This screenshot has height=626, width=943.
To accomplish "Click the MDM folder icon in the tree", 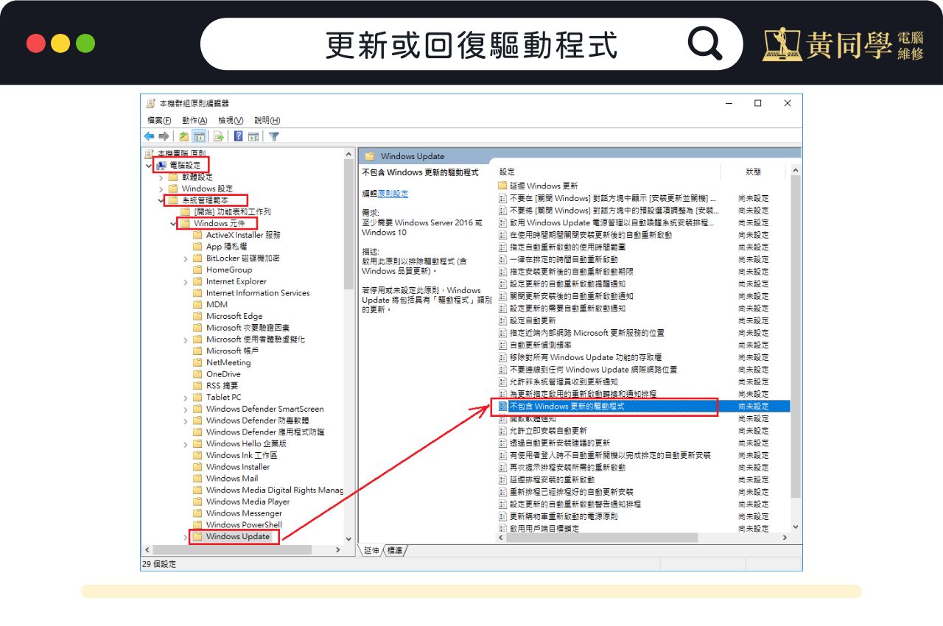I will pos(197,304).
